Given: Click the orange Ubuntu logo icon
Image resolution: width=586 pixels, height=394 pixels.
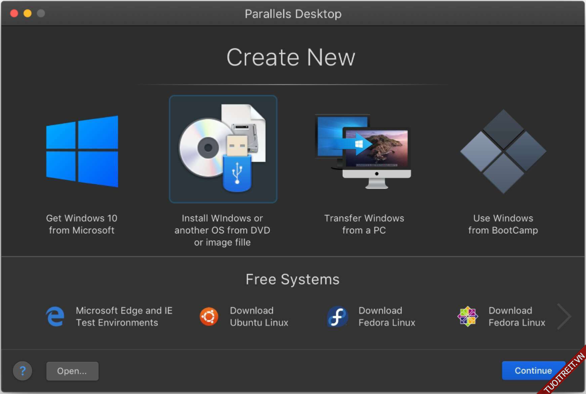Looking at the screenshot, I should [209, 317].
